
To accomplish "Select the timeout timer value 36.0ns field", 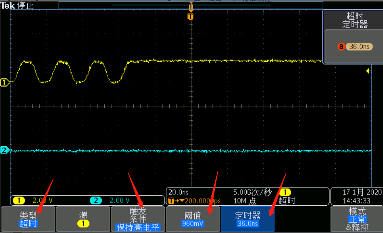I will tap(359, 47).
